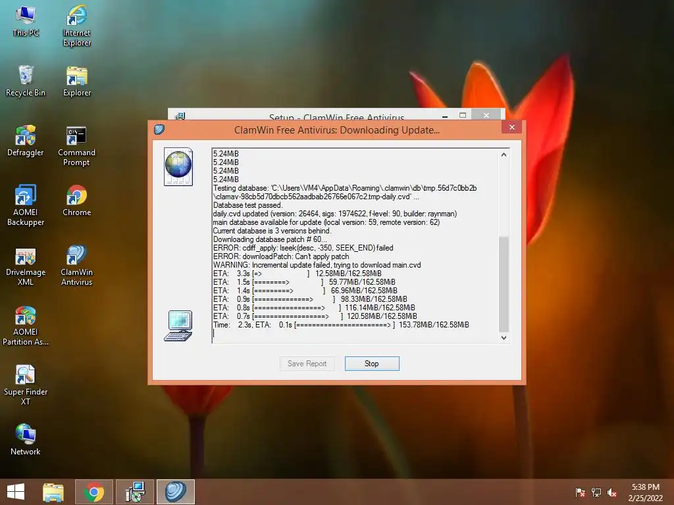The image size is (674, 505).
Task: Open ClamWin Antivirus desktop shortcut
Action: coord(76,266)
